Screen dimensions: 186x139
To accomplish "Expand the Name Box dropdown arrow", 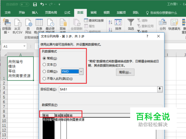I will click(x=25, y=46).
